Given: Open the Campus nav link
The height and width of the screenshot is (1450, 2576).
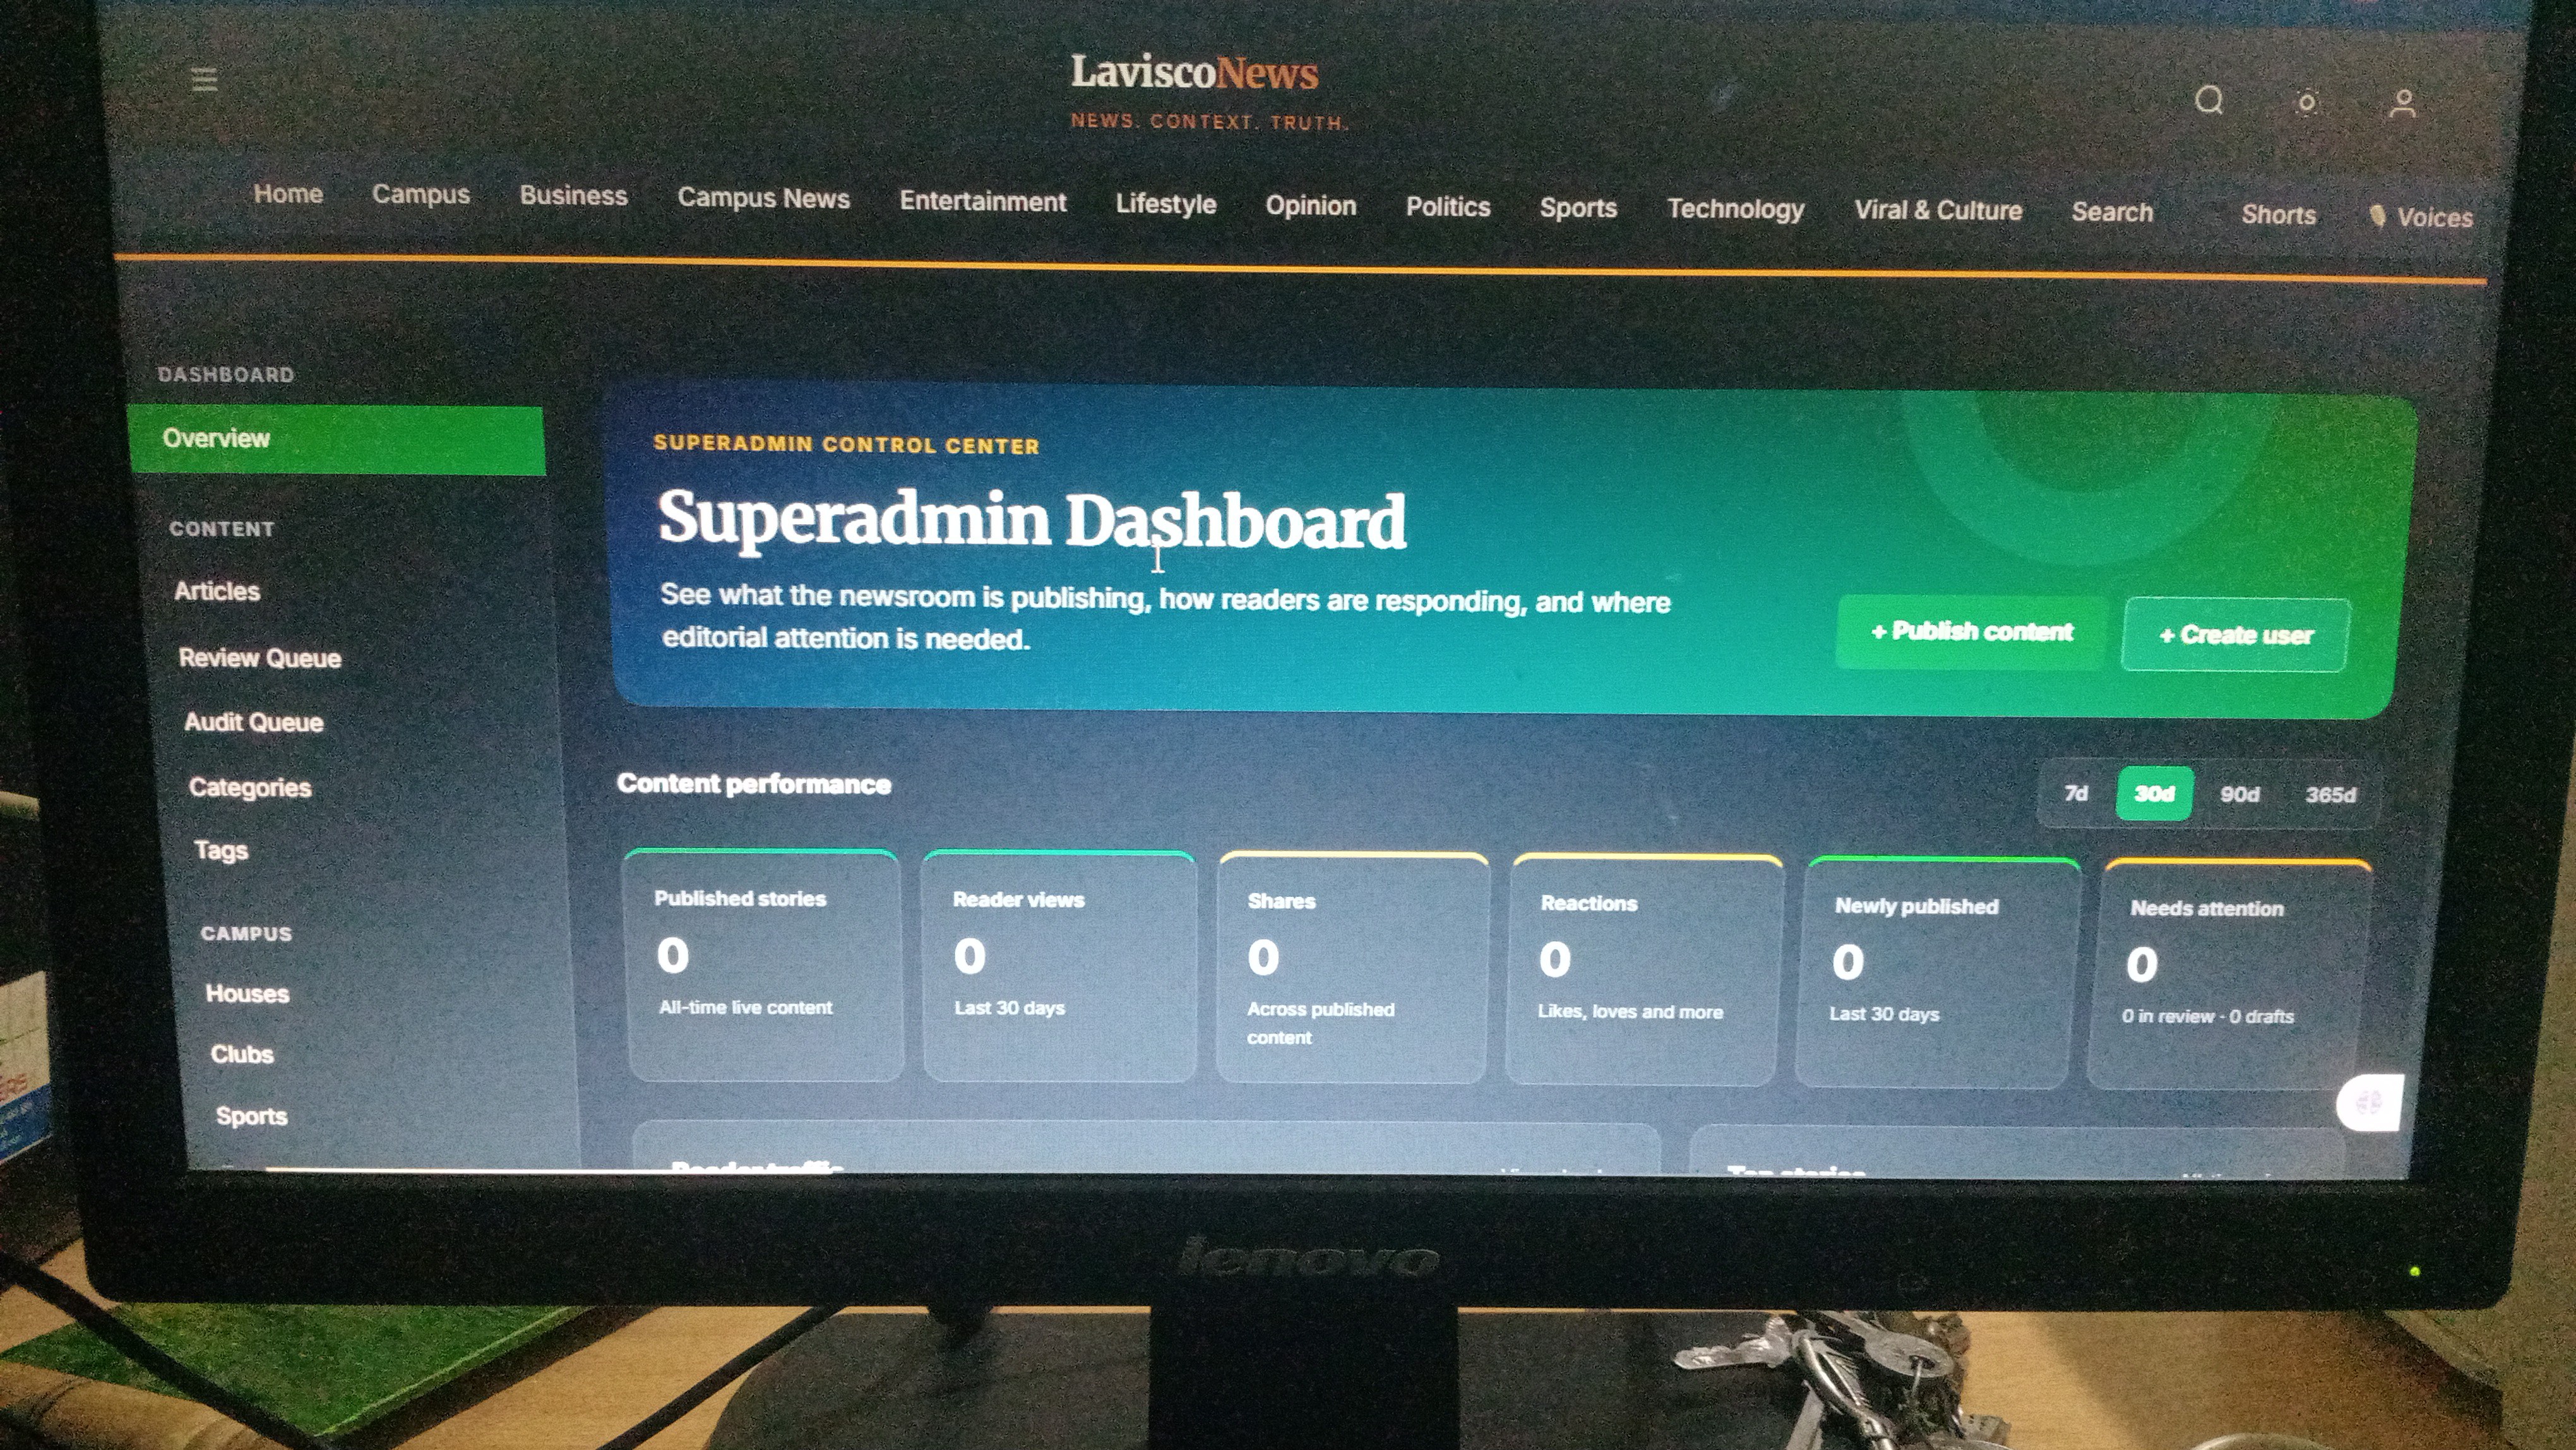Looking at the screenshot, I should [x=421, y=194].
